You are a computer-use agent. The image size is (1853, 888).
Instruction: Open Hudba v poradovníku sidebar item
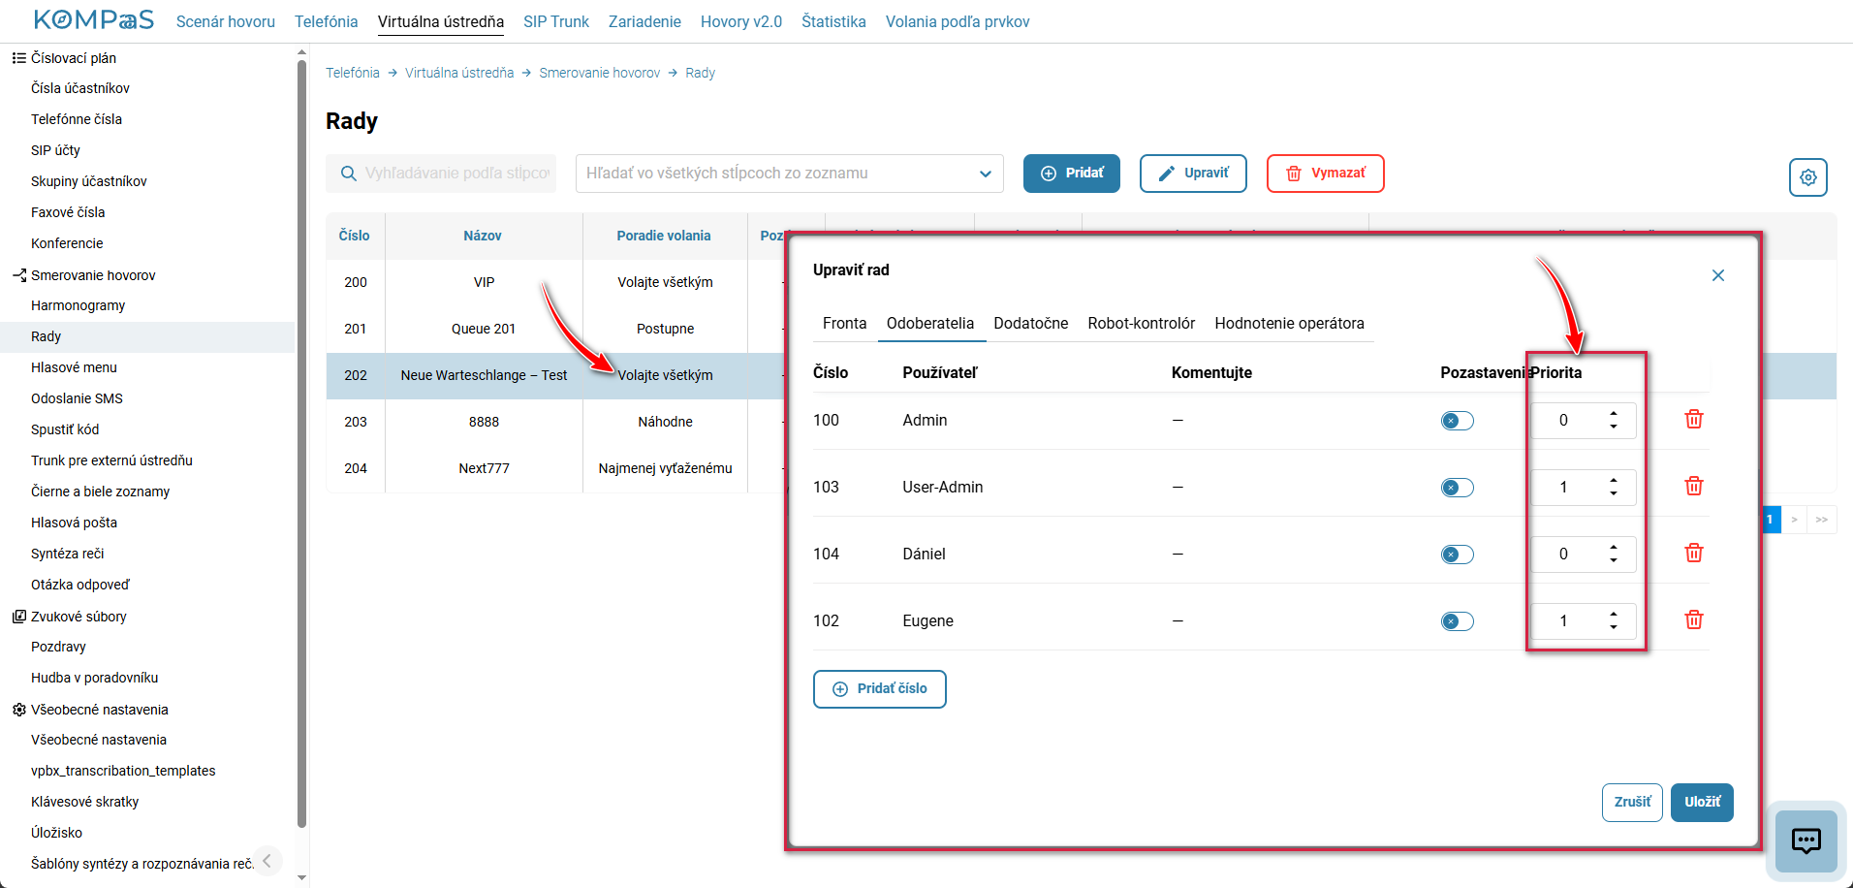pyautogui.click(x=95, y=678)
